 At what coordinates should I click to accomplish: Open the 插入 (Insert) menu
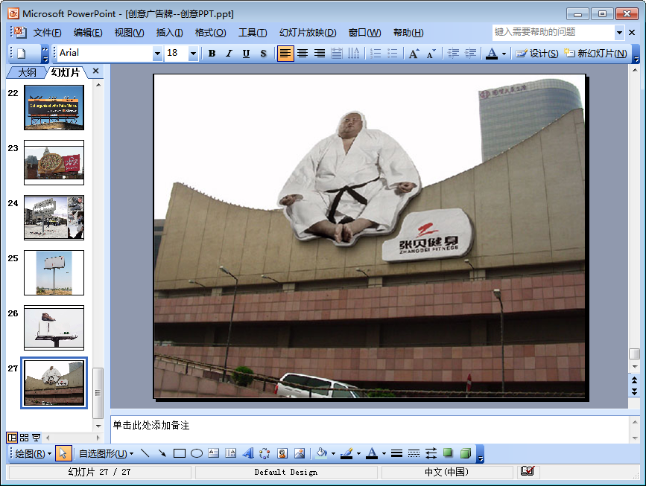pyautogui.click(x=169, y=33)
